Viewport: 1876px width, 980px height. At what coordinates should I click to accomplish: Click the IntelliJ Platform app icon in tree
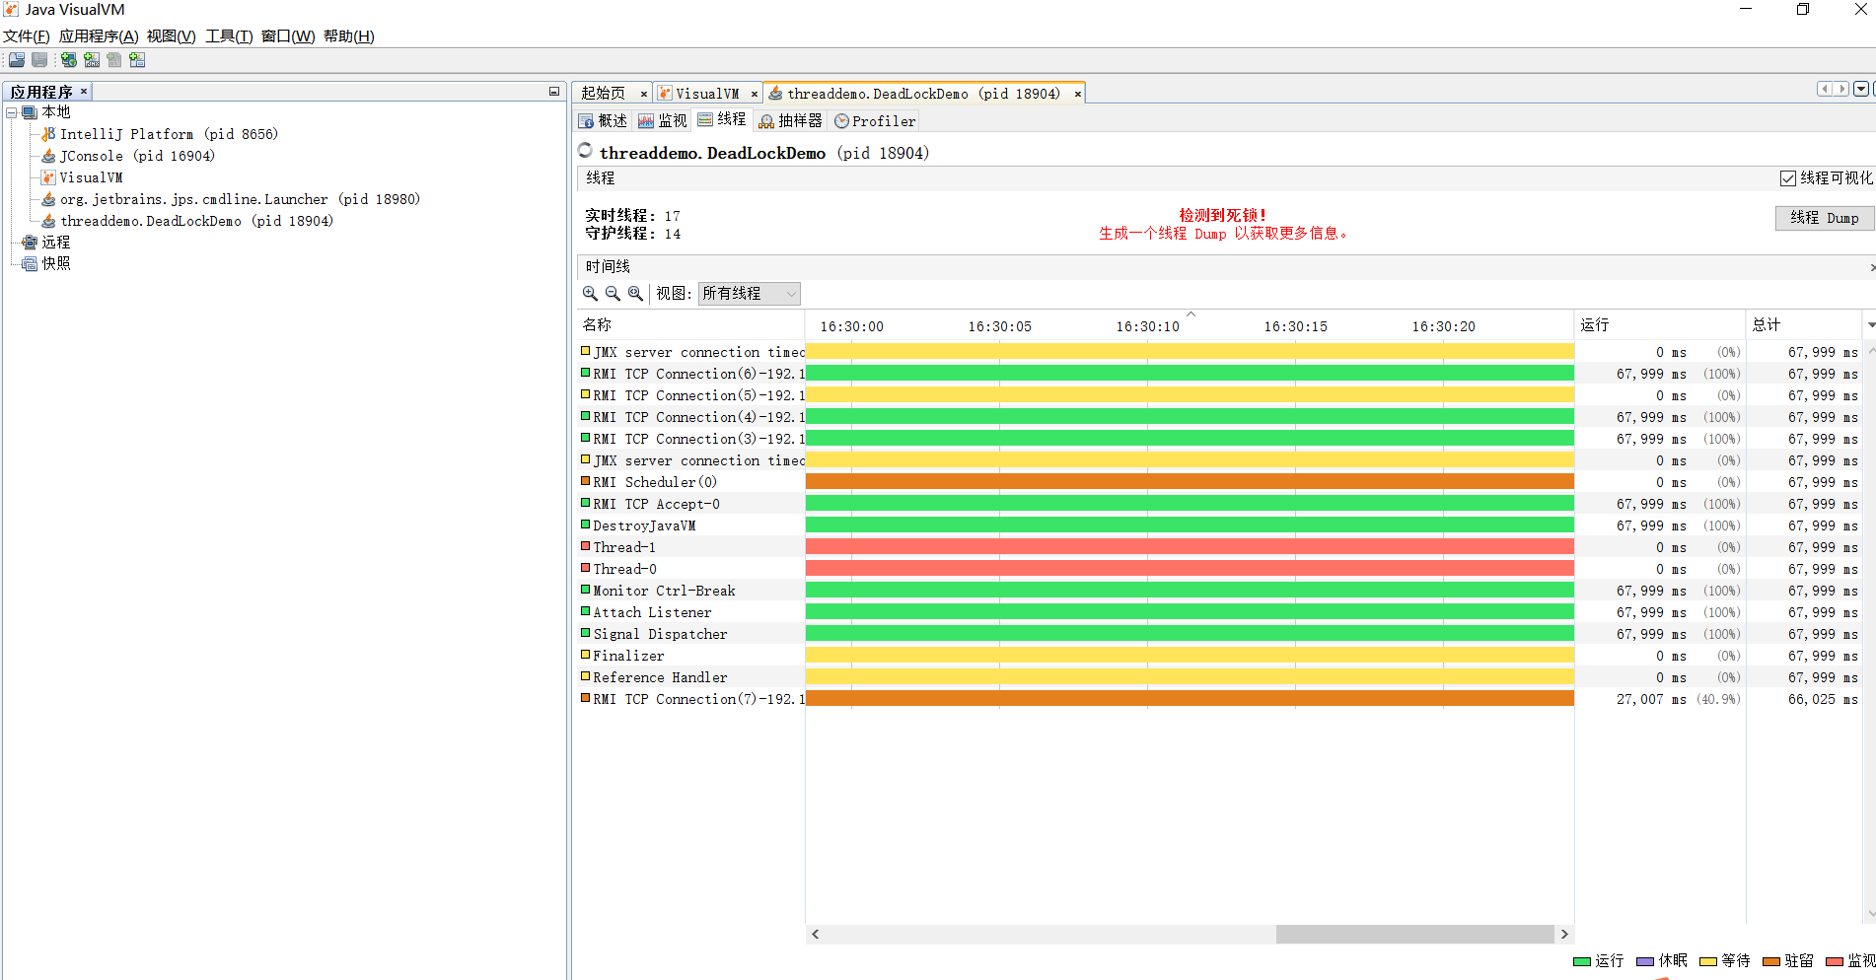[x=48, y=134]
